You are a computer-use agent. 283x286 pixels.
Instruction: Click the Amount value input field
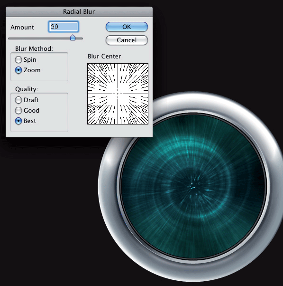coord(64,27)
